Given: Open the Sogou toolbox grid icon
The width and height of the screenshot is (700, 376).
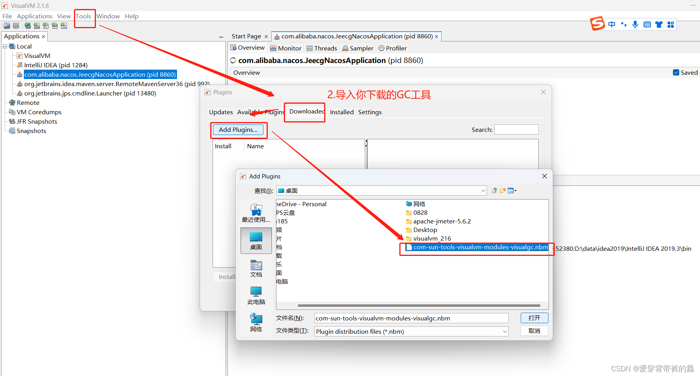Looking at the screenshot, I should point(671,24).
